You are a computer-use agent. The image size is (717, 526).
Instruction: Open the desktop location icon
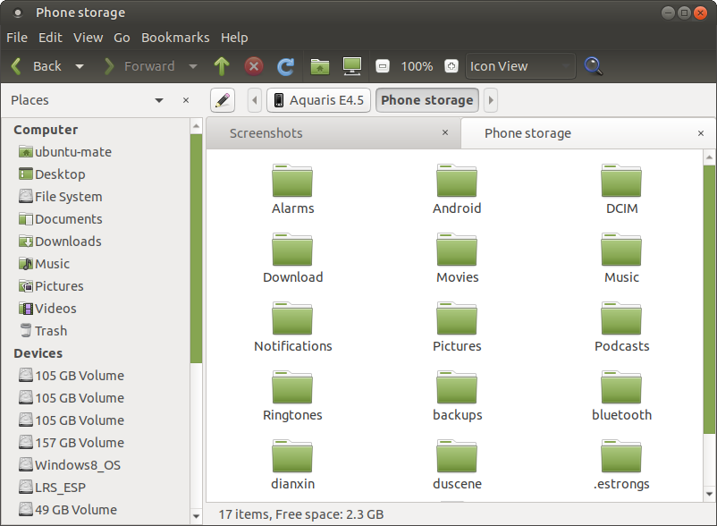[x=351, y=66]
